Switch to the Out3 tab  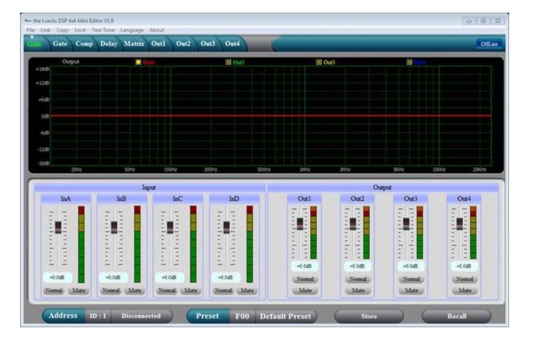click(208, 44)
